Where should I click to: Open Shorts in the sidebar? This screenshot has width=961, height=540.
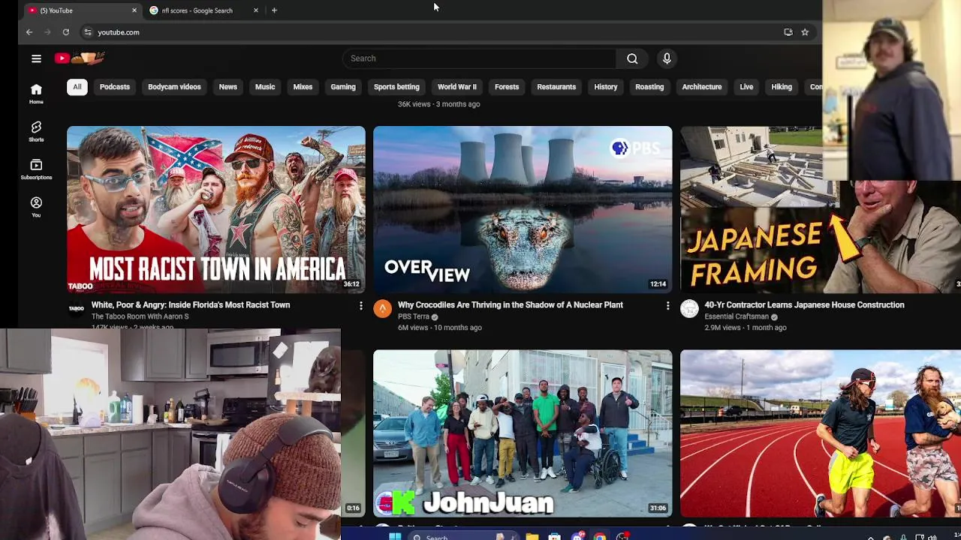click(36, 132)
